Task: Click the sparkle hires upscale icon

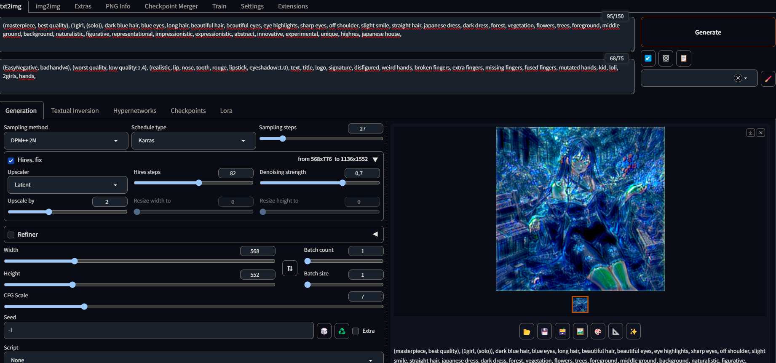Action: click(x=633, y=331)
